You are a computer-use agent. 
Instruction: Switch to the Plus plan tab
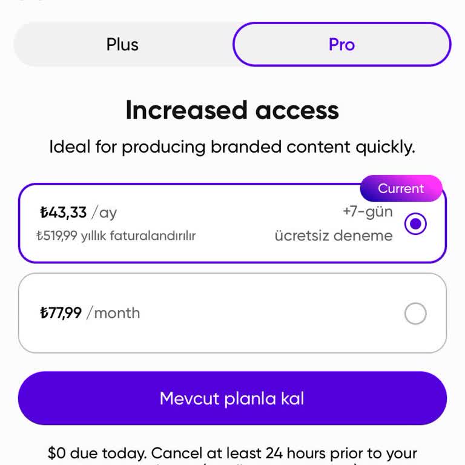(122, 45)
